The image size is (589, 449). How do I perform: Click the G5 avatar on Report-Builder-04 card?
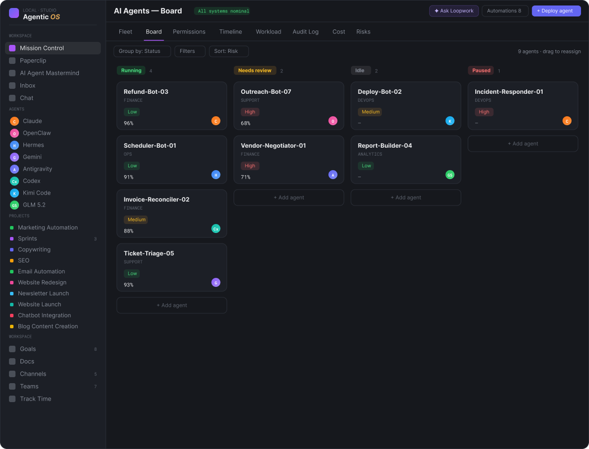pyautogui.click(x=450, y=175)
